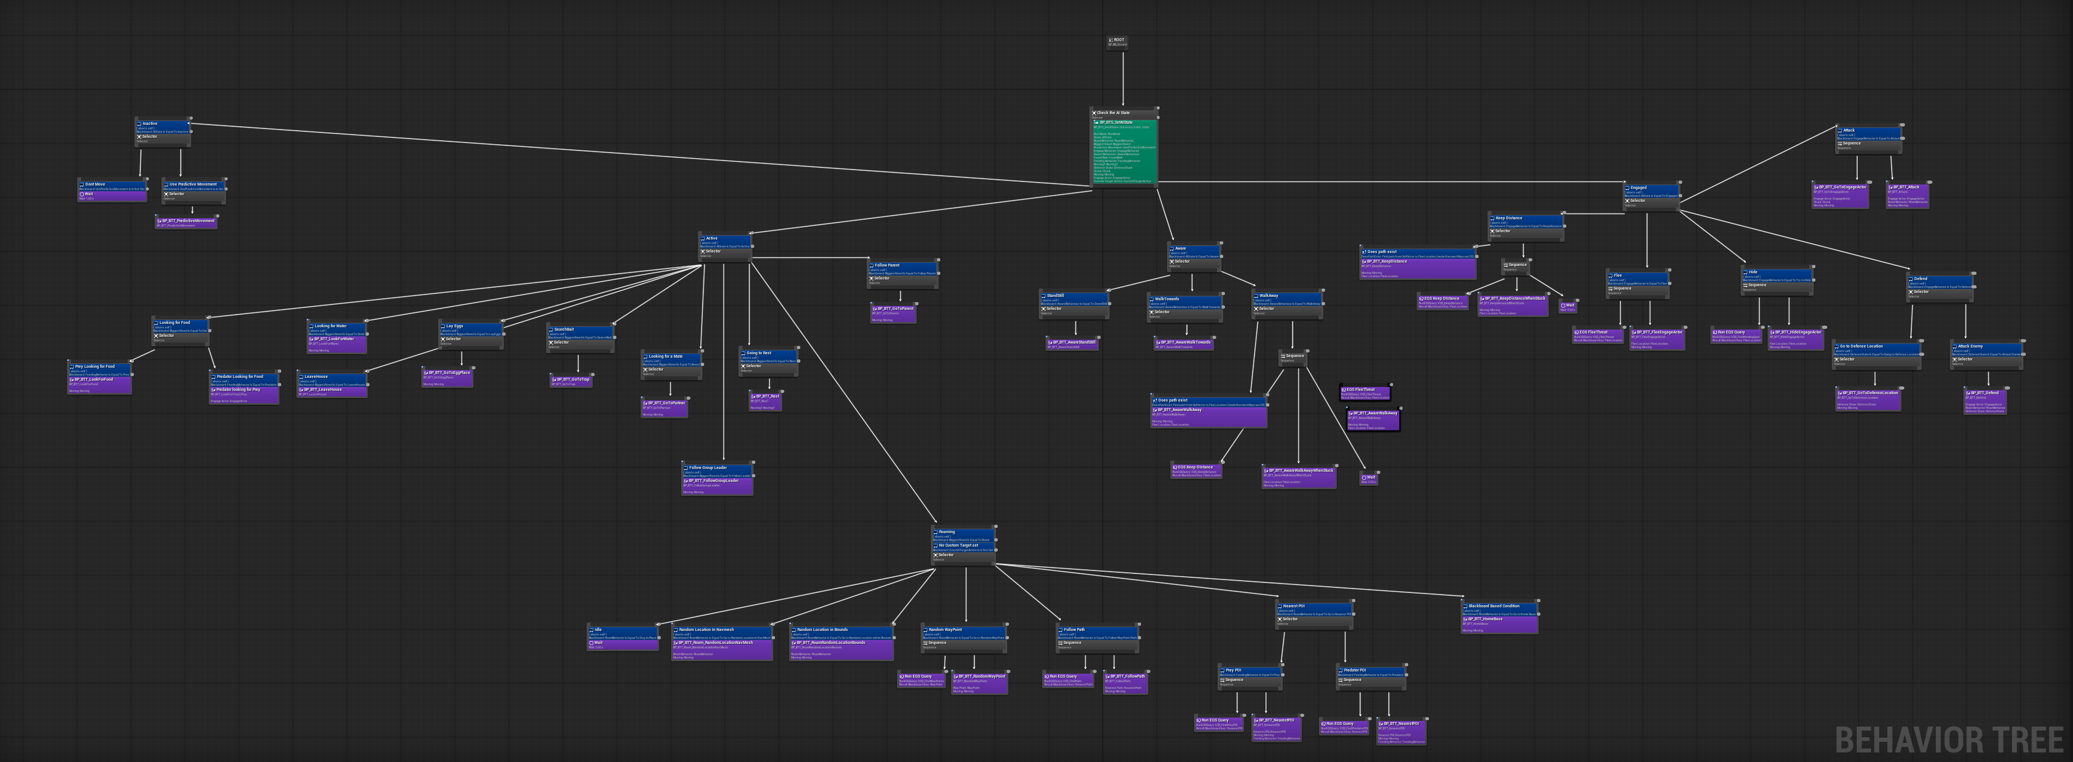Select the Active selector node
2073x762 pixels.
pyautogui.click(x=725, y=247)
